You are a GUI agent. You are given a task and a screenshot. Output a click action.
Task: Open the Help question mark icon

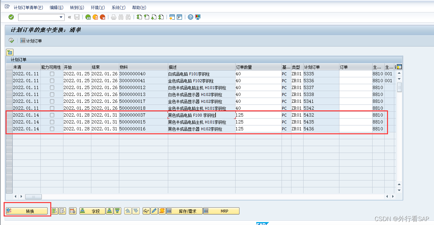click(x=190, y=17)
